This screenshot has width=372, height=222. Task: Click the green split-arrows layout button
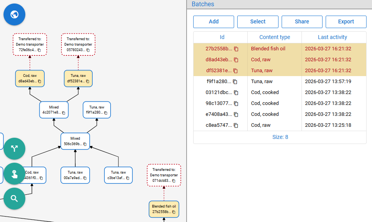[14, 149]
